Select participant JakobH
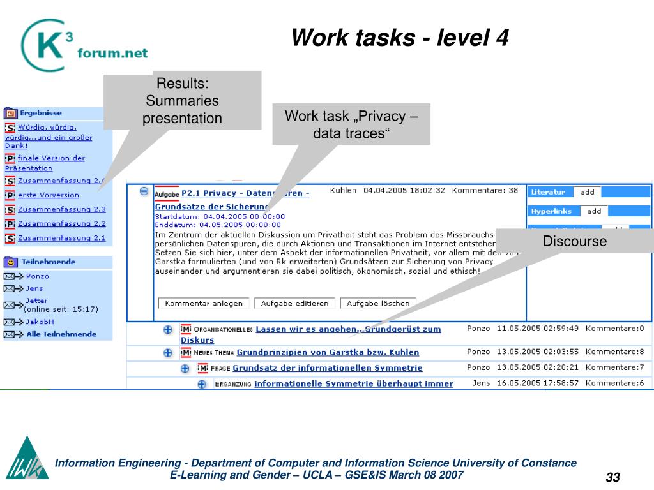Viewport: 654px width, 490px height. [40, 322]
